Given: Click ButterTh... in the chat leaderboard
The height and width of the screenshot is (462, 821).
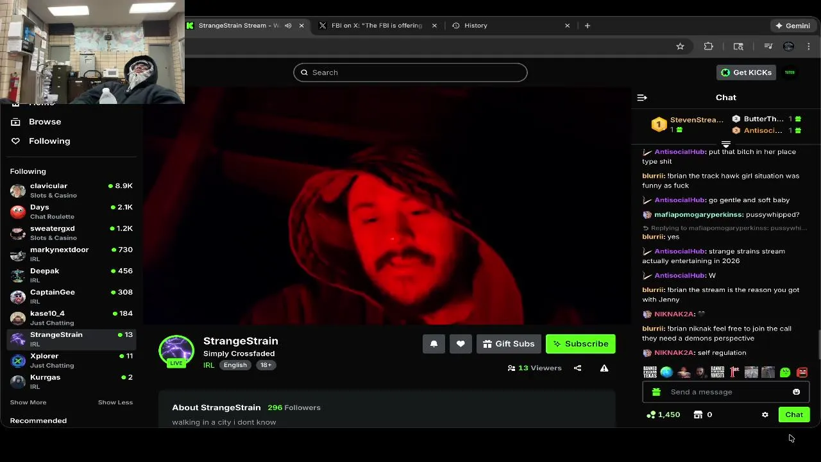Looking at the screenshot, I should [x=763, y=119].
